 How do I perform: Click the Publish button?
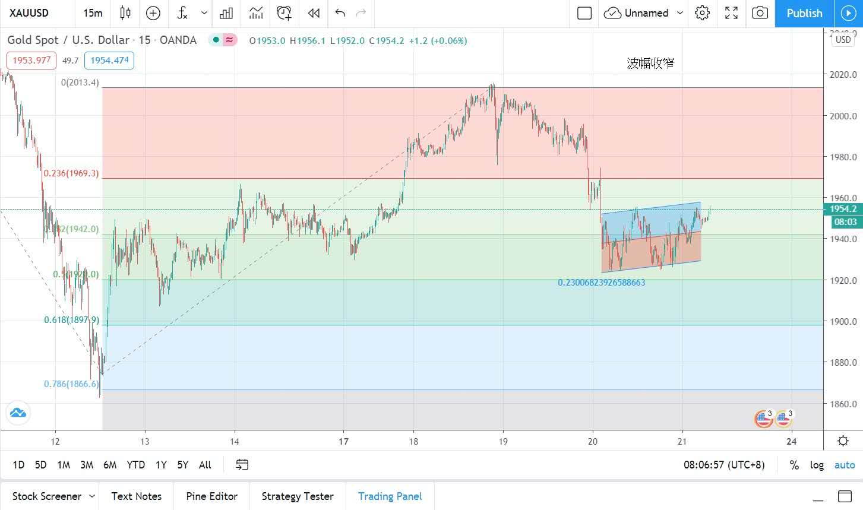point(804,13)
